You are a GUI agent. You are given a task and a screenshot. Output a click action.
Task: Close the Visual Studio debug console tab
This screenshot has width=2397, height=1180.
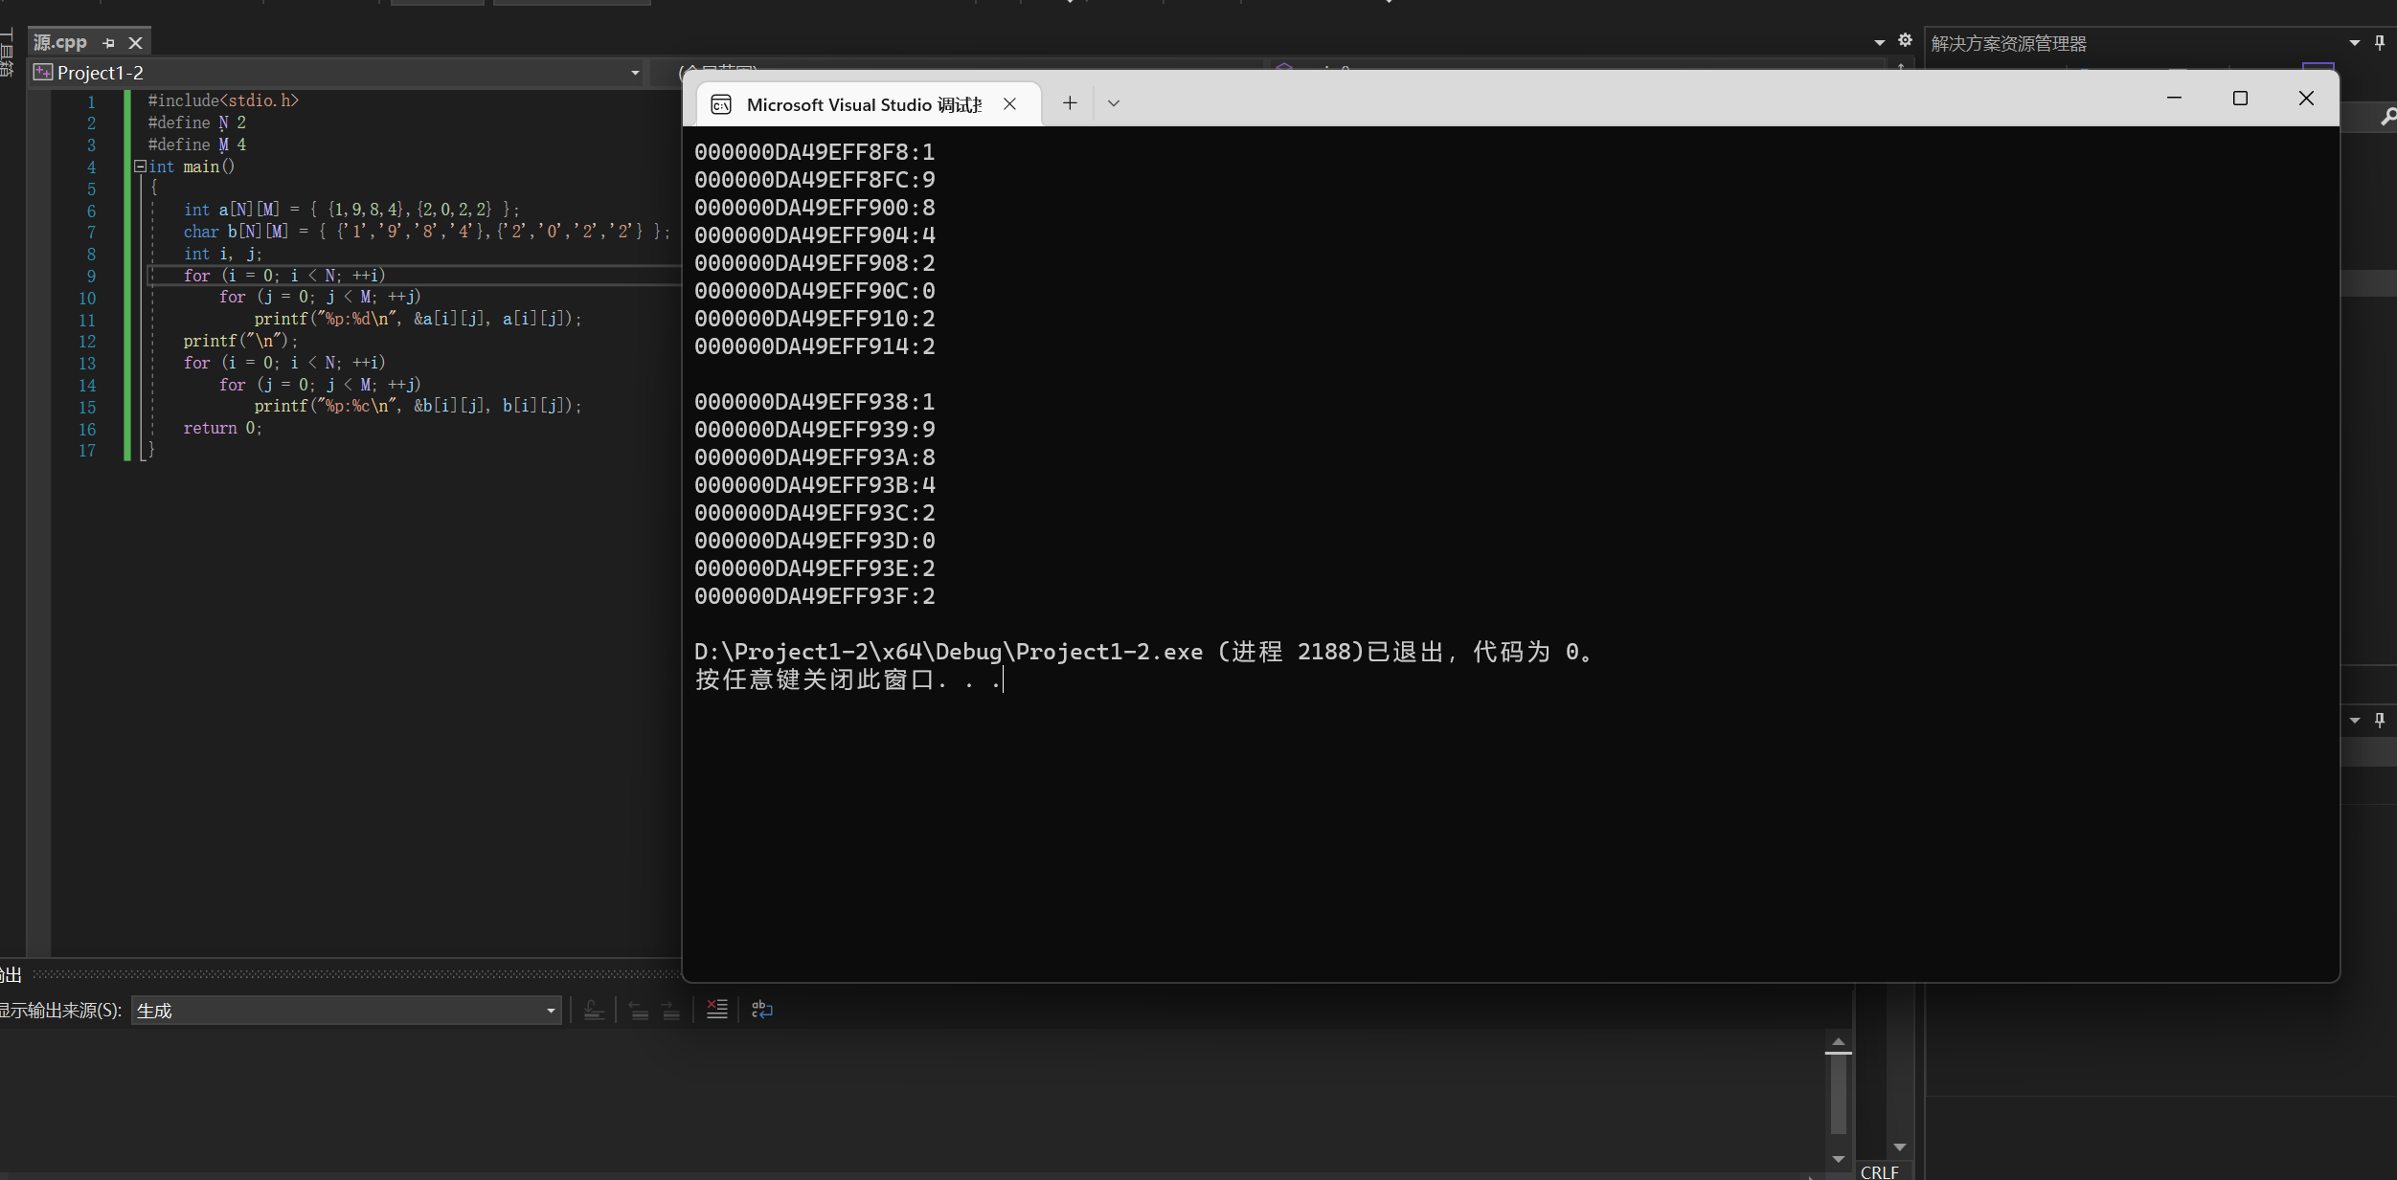pos(1009,104)
